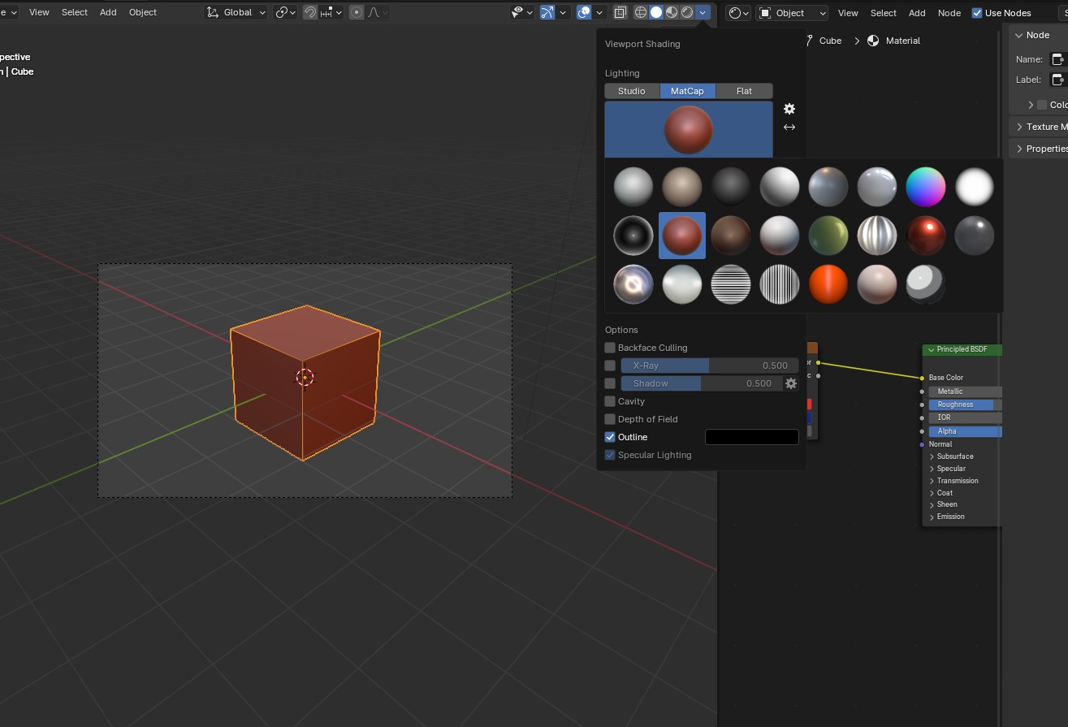Viewport: 1068px width, 727px height.
Task: Click the show gizmo icon
Action: click(547, 13)
